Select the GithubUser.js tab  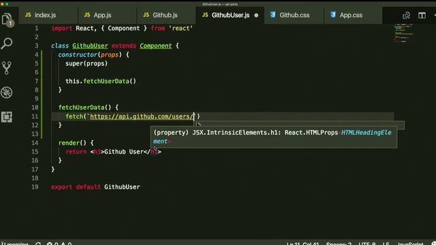pyautogui.click(x=230, y=15)
